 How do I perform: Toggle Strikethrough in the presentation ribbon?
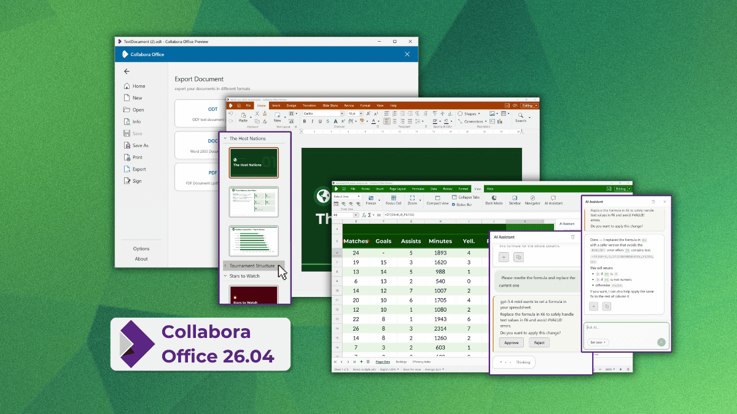329,121
